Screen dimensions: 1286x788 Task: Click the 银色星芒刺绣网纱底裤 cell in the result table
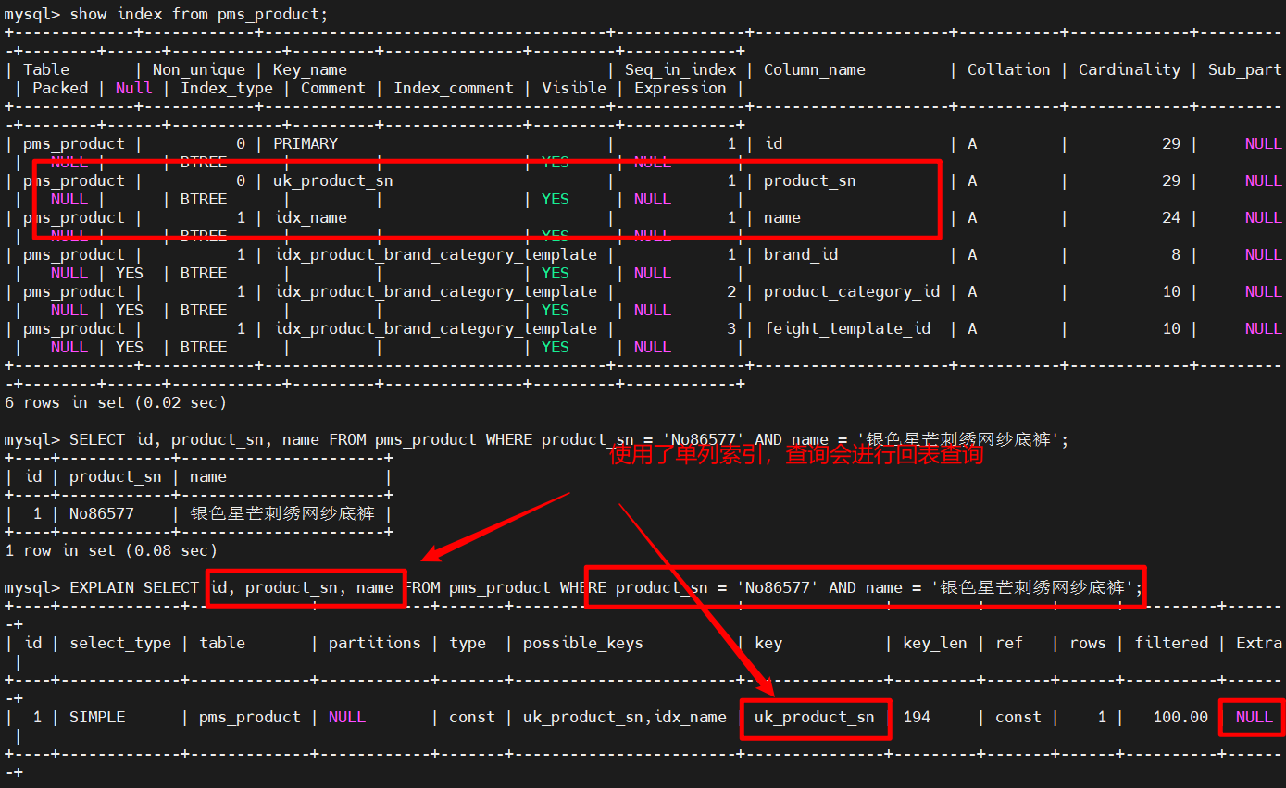click(282, 513)
